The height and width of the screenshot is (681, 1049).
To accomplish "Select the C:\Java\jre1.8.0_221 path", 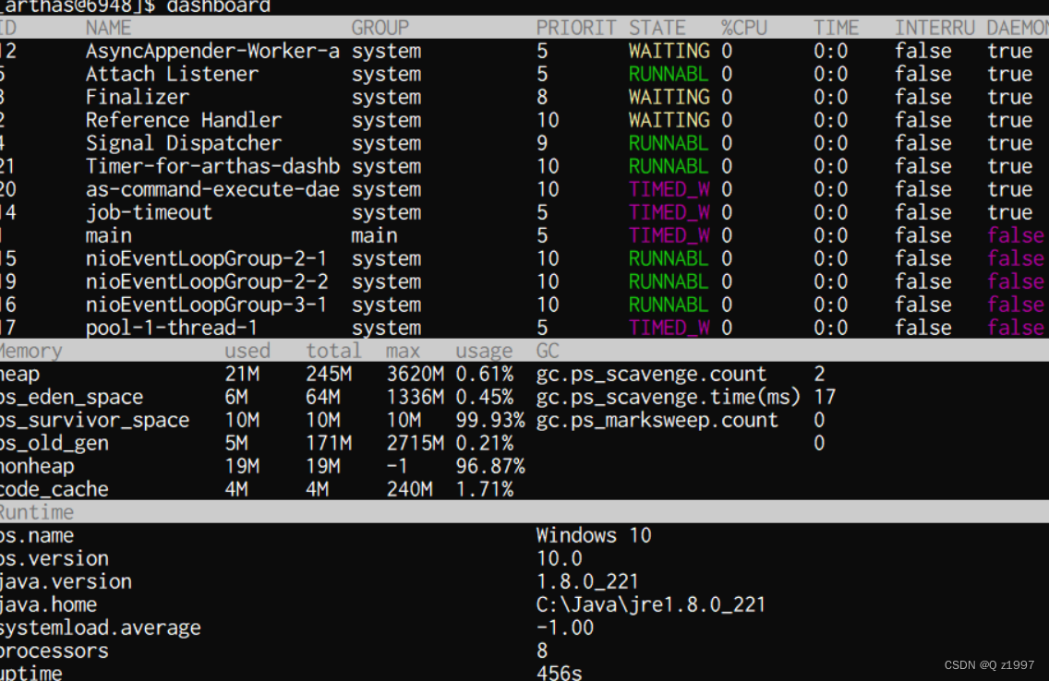I will 651,604.
